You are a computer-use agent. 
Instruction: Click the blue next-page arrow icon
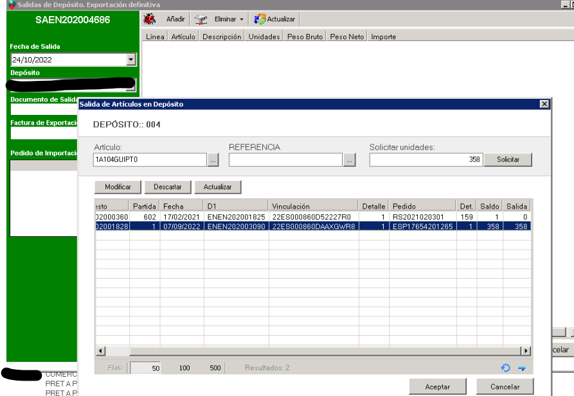(x=522, y=368)
